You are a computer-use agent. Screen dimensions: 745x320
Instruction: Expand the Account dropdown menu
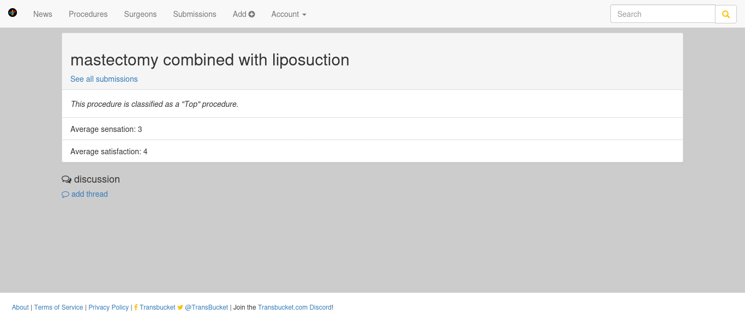coord(289,14)
